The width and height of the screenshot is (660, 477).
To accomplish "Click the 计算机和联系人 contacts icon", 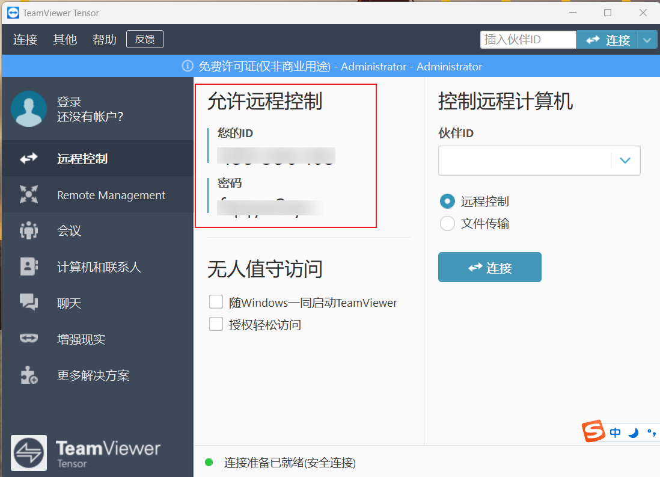I will (x=29, y=266).
